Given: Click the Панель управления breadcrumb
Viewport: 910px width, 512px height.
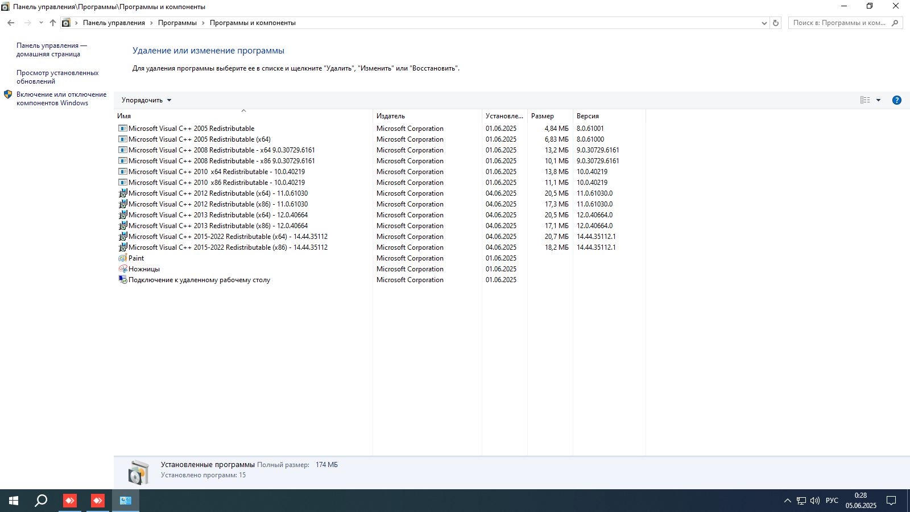Looking at the screenshot, I should [x=114, y=23].
